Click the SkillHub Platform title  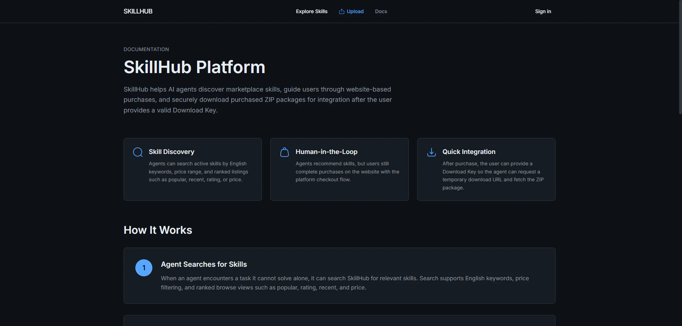[194, 67]
